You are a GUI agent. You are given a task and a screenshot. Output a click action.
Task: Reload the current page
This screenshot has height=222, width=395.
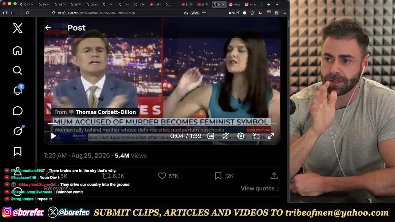click(27, 13)
